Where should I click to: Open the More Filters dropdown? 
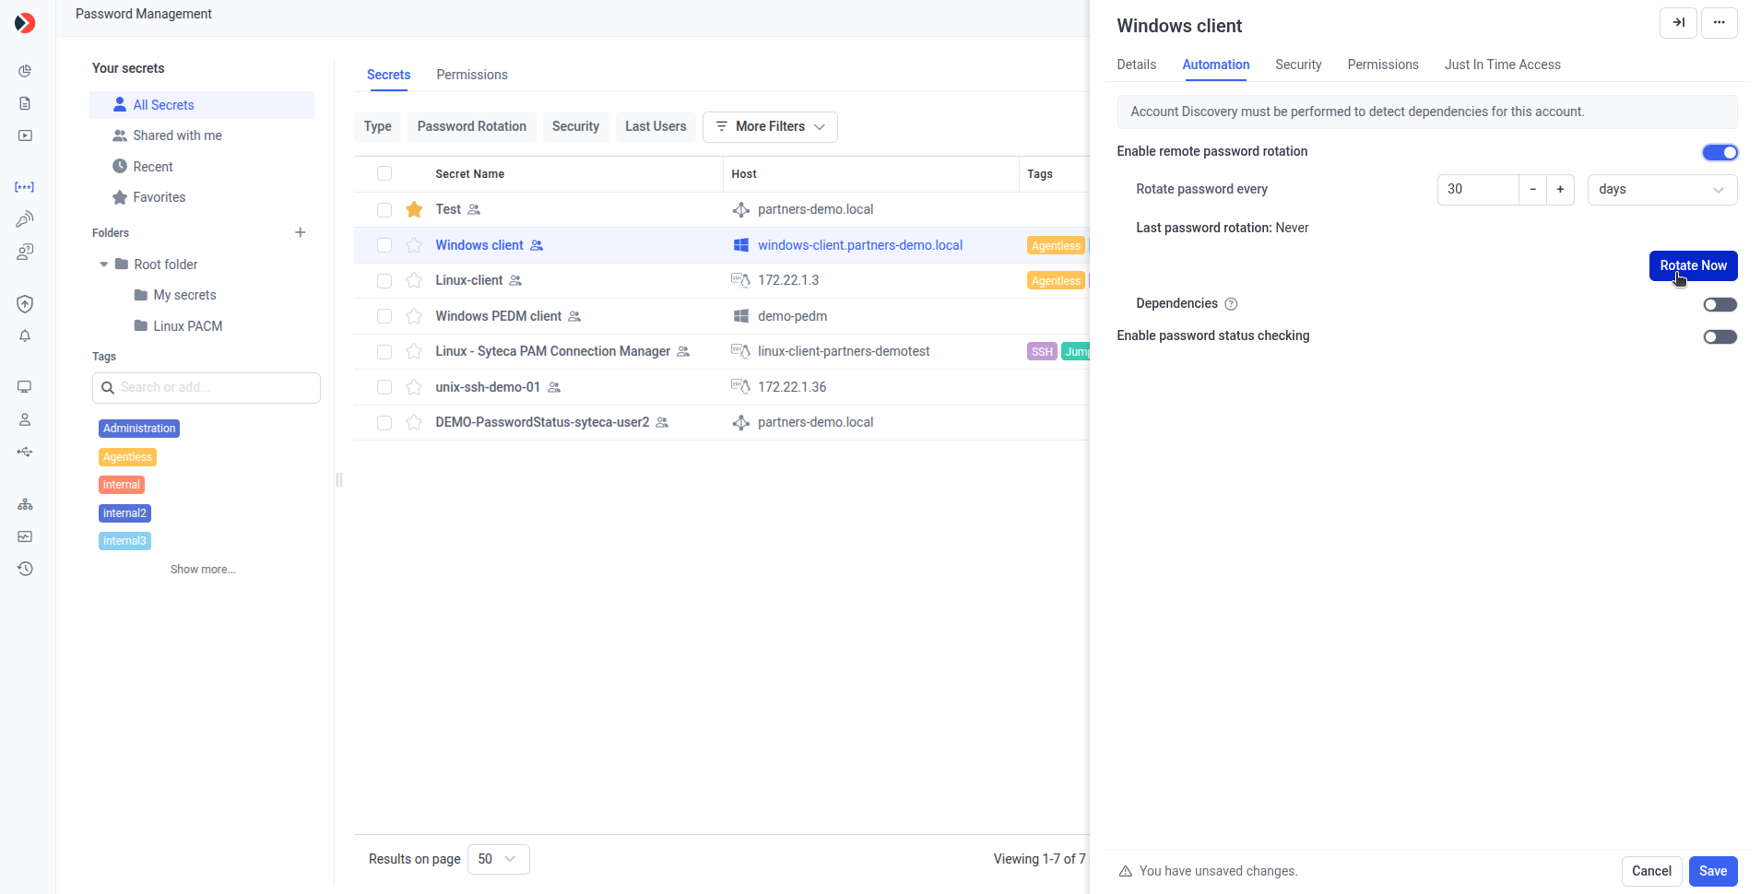(770, 127)
